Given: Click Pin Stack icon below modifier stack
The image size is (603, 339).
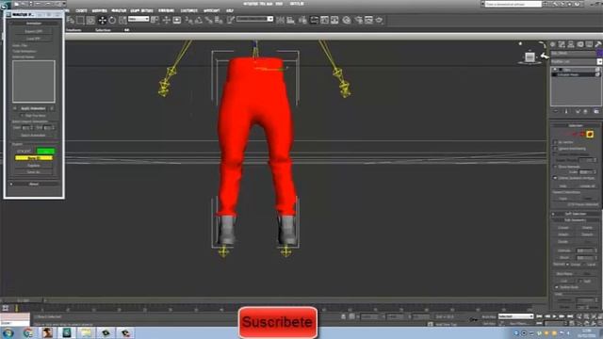Looking at the screenshot, I should [x=556, y=111].
